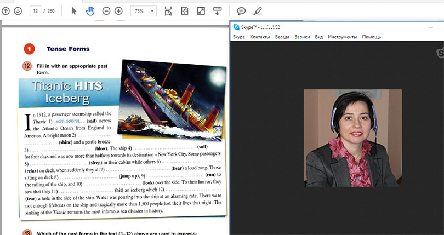Click the '(tear)' verb prompt
The width and height of the screenshot is (444, 235).
[x=31, y=198]
